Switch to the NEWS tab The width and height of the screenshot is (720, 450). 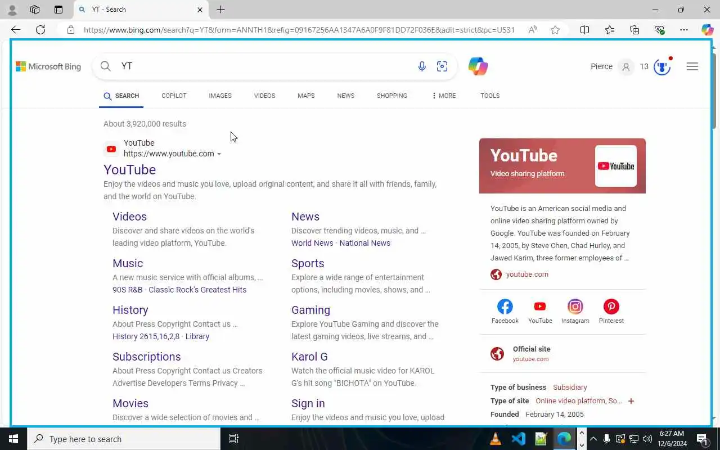coord(345,96)
